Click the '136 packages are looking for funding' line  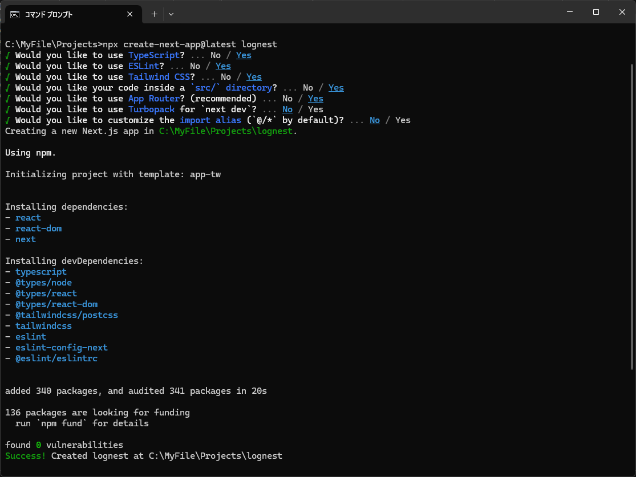[x=98, y=413]
